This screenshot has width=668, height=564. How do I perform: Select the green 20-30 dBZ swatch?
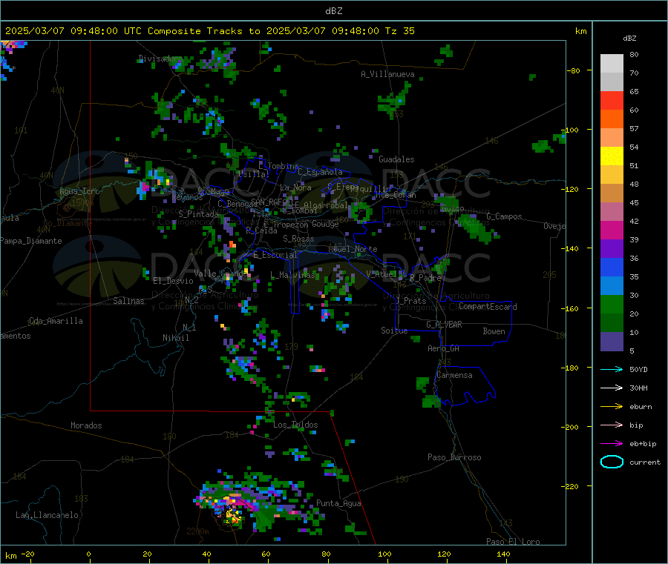pyautogui.click(x=612, y=304)
